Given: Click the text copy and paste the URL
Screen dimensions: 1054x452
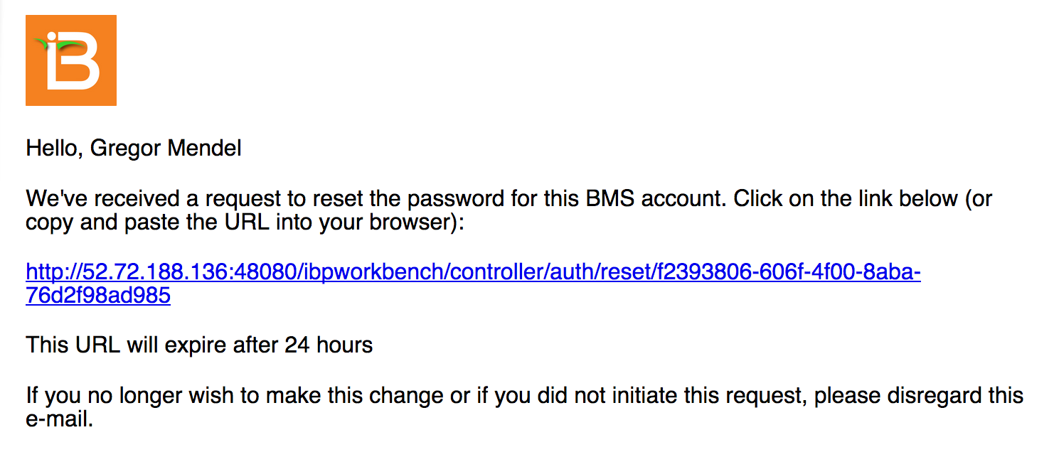Looking at the screenshot, I should pos(146,222).
